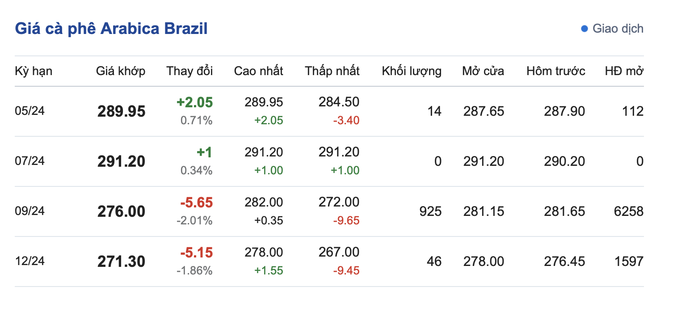This screenshot has height=312, width=673.
Task: Select the Khối lượng column header
Action: click(412, 71)
